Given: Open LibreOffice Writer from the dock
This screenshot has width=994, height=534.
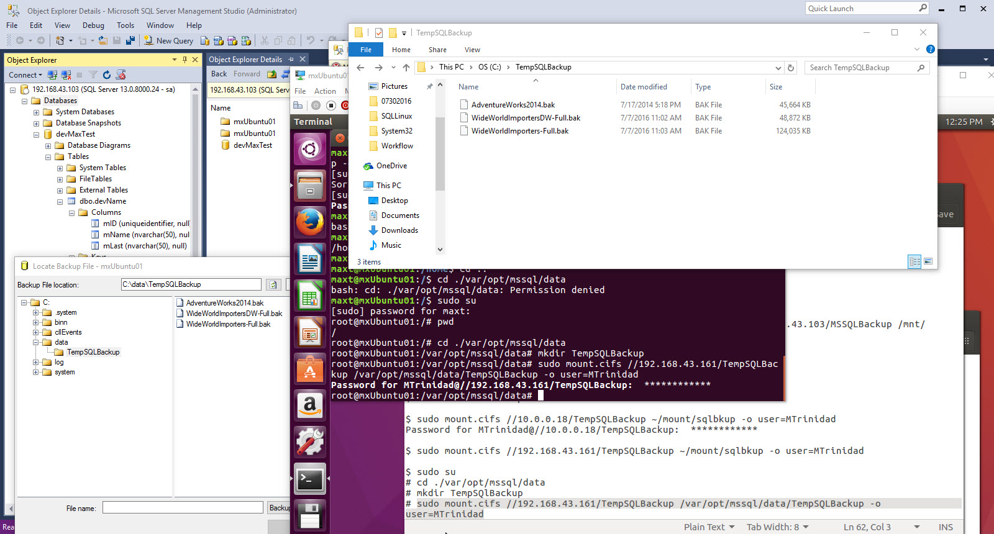Looking at the screenshot, I should tap(310, 259).
